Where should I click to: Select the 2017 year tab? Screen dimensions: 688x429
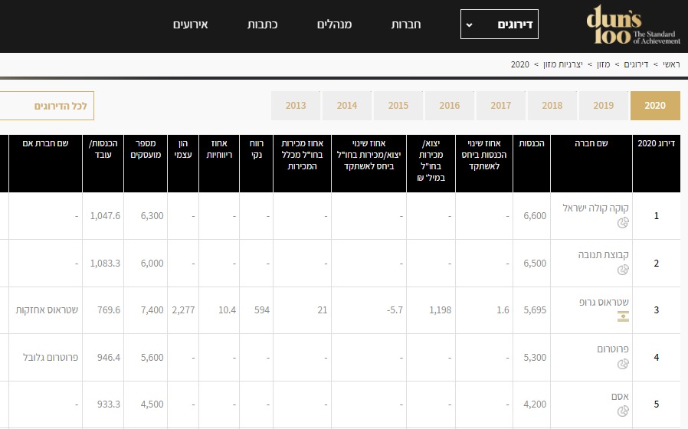pos(500,106)
